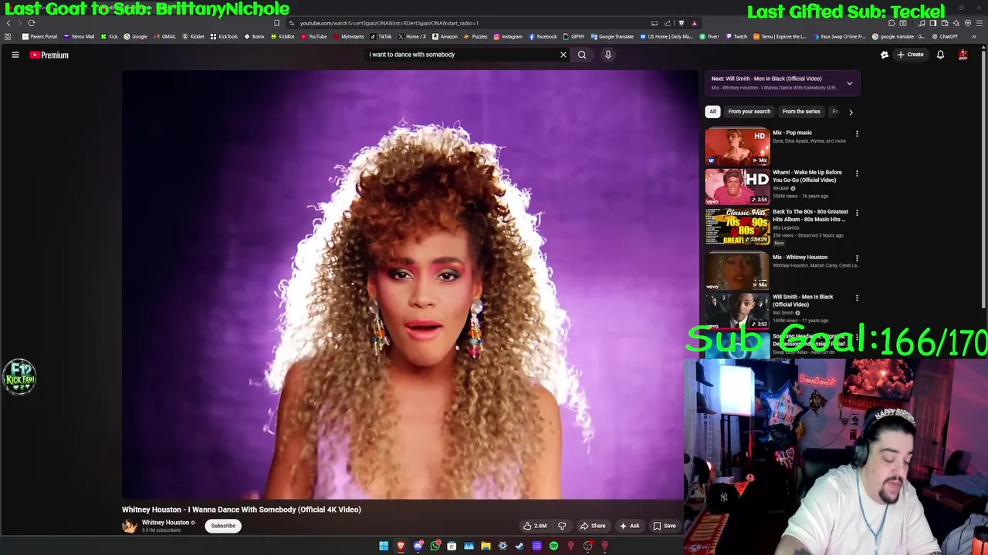Open the Kick bookmark
Screen dimensions: 988x555
(x=109, y=36)
